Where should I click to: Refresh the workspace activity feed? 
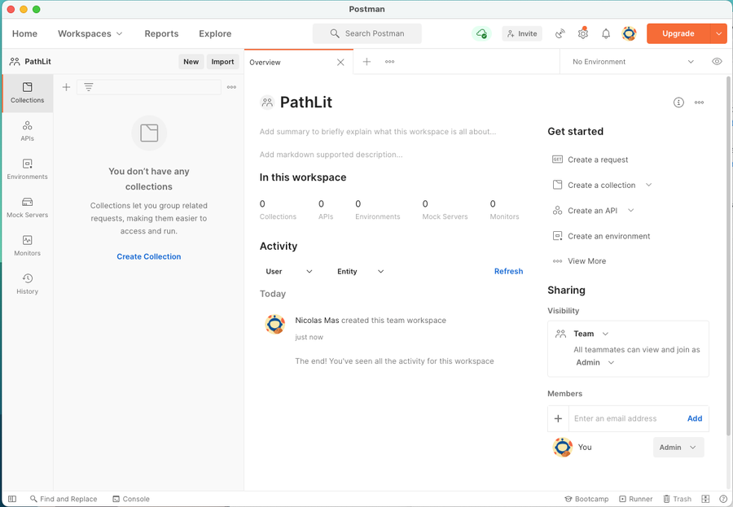click(508, 271)
